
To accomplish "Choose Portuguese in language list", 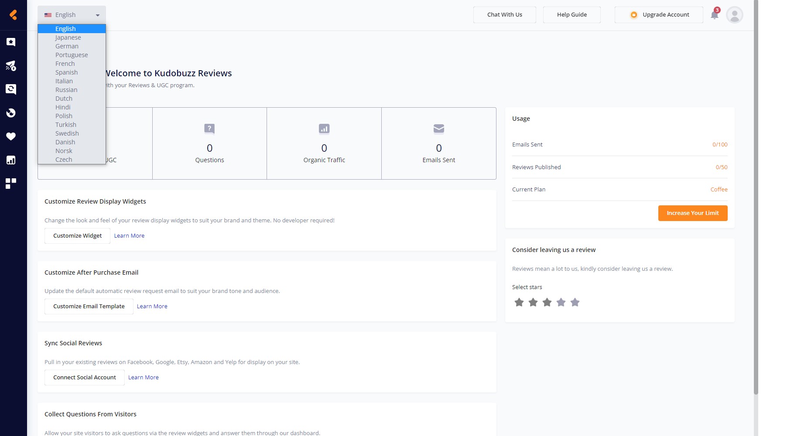I will (72, 55).
